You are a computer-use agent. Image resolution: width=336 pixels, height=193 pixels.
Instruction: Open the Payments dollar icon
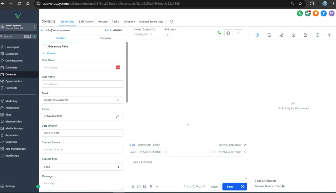point(318,35)
